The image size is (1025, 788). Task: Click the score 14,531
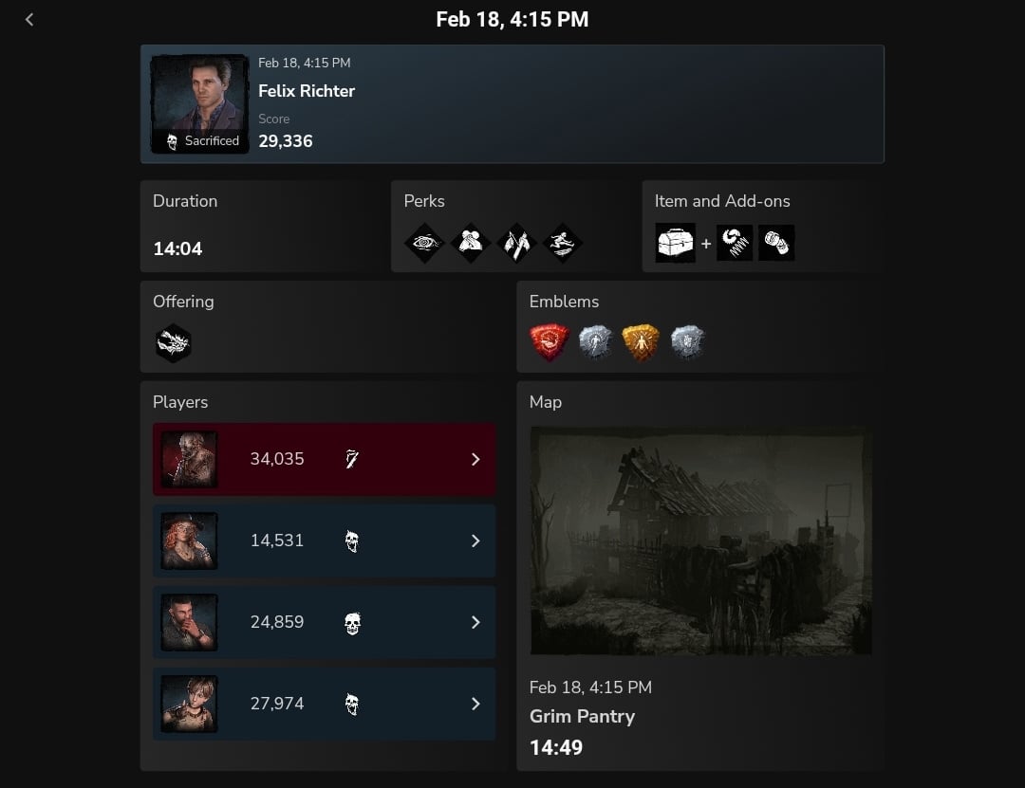pos(277,541)
